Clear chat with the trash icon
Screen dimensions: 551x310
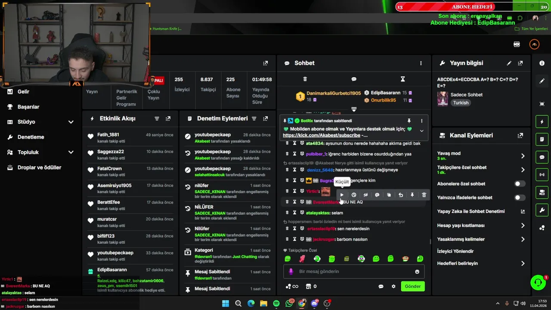click(305, 79)
